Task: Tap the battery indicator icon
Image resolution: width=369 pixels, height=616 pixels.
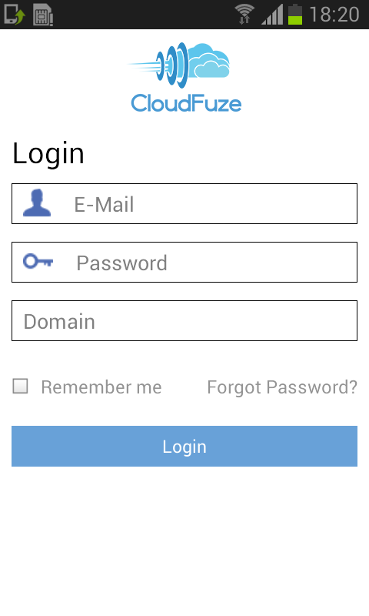Action: [x=295, y=14]
